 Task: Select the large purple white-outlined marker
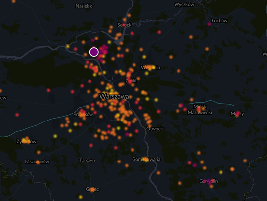point(94,52)
